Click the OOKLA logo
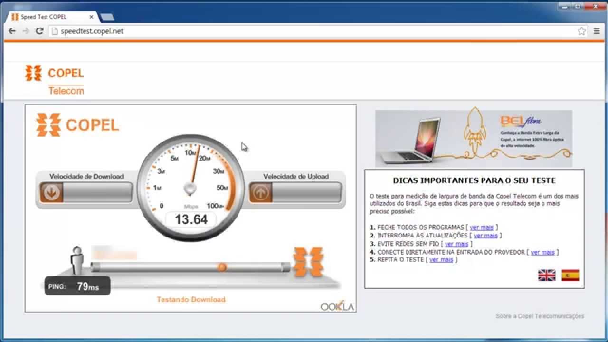 click(x=337, y=306)
